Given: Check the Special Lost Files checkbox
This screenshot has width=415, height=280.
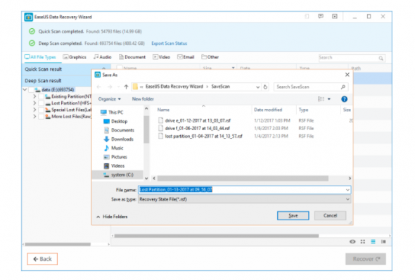Looking at the screenshot, I should click(41, 110).
